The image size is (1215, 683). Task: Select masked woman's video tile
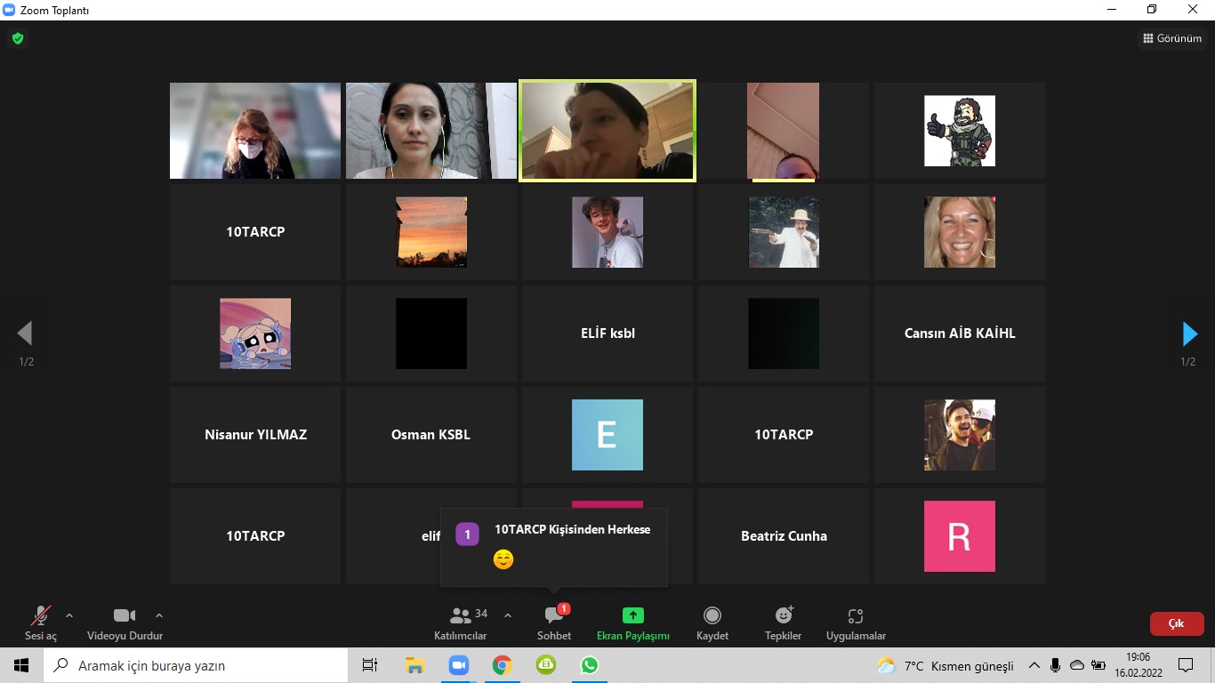(x=255, y=131)
